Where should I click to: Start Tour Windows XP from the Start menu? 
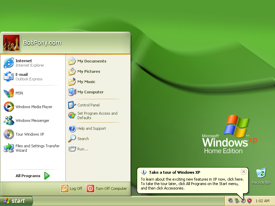click(32, 134)
